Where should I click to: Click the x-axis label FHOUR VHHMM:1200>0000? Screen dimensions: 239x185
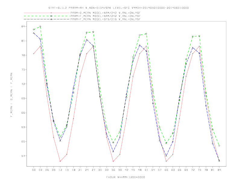coord(126,177)
